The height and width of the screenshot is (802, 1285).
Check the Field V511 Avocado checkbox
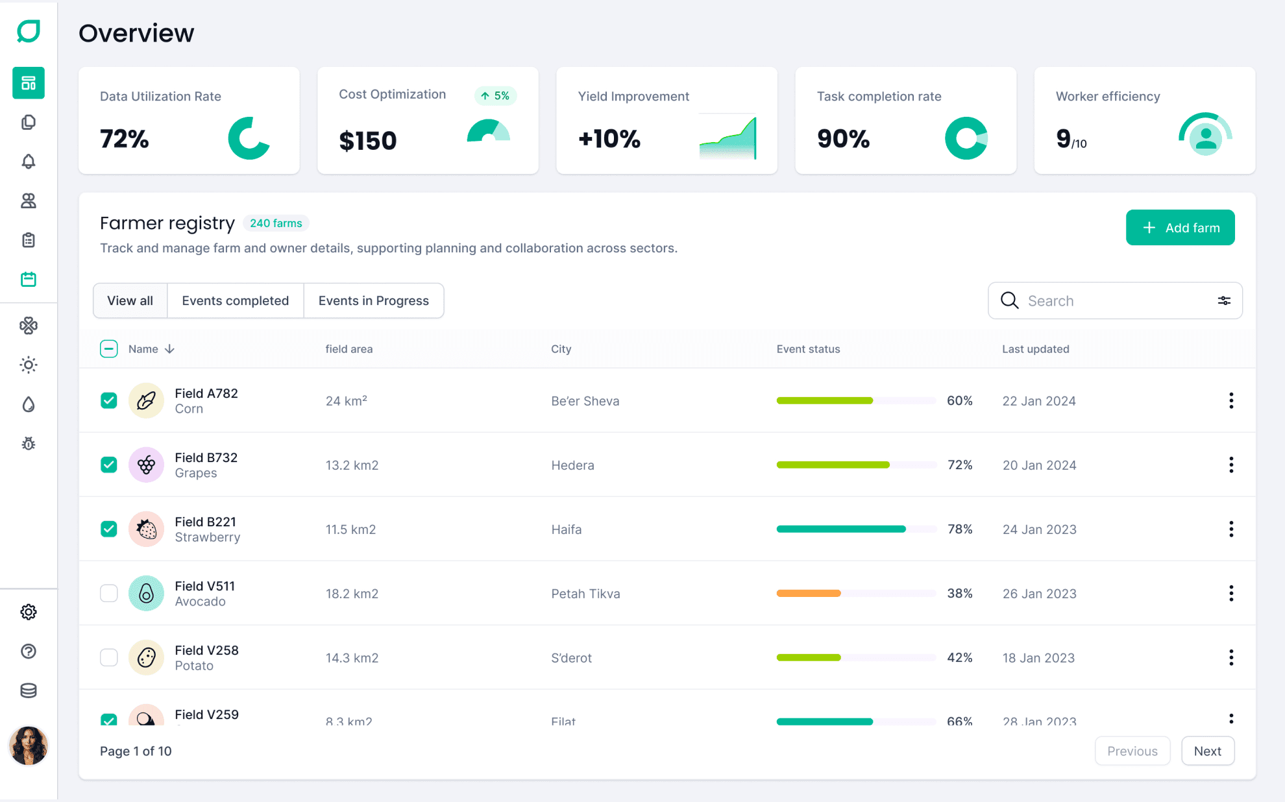pos(109,593)
